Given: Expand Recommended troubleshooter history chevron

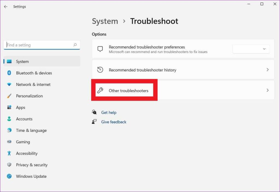Looking at the screenshot, I should point(267,70).
